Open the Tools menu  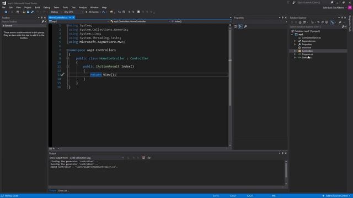click(65, 7)
